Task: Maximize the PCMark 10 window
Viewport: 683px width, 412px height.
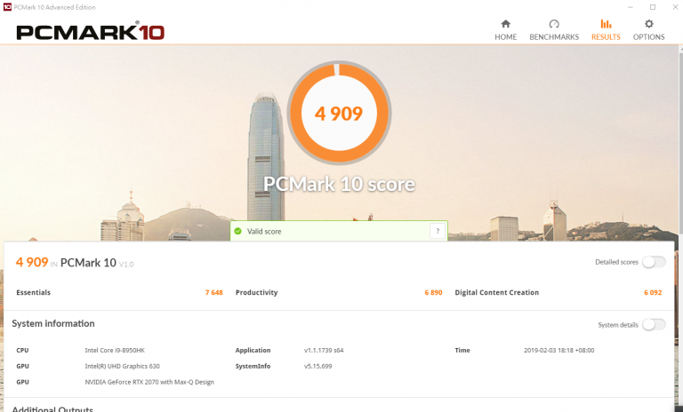Action: coord(653,7)
